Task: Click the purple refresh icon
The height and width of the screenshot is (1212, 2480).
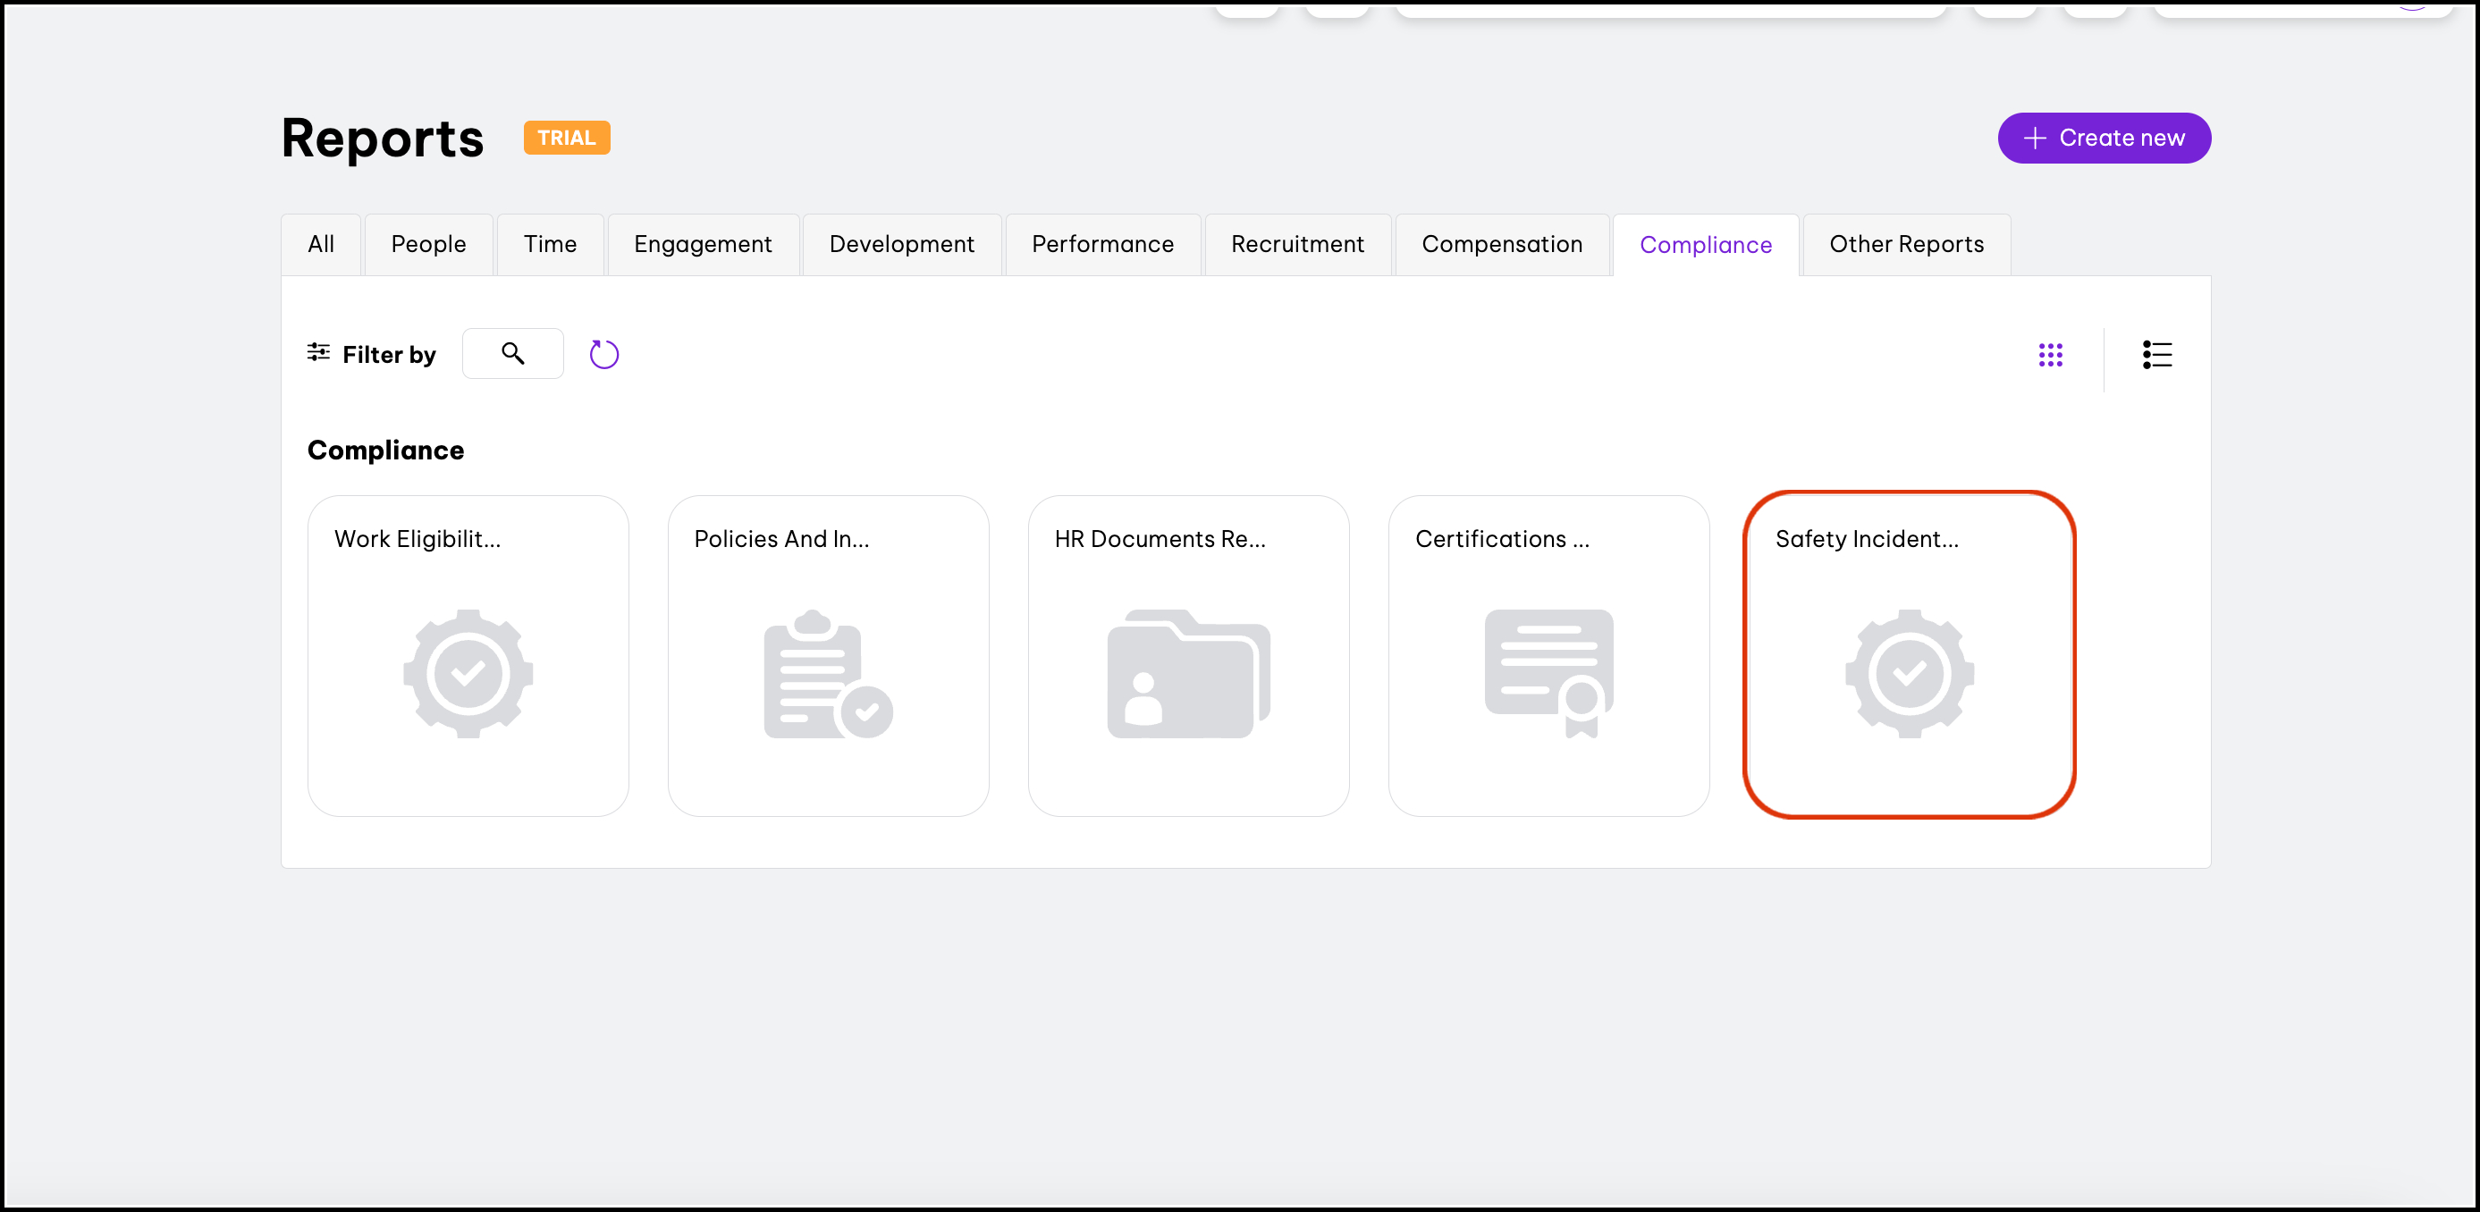Action: coord(603,354)
